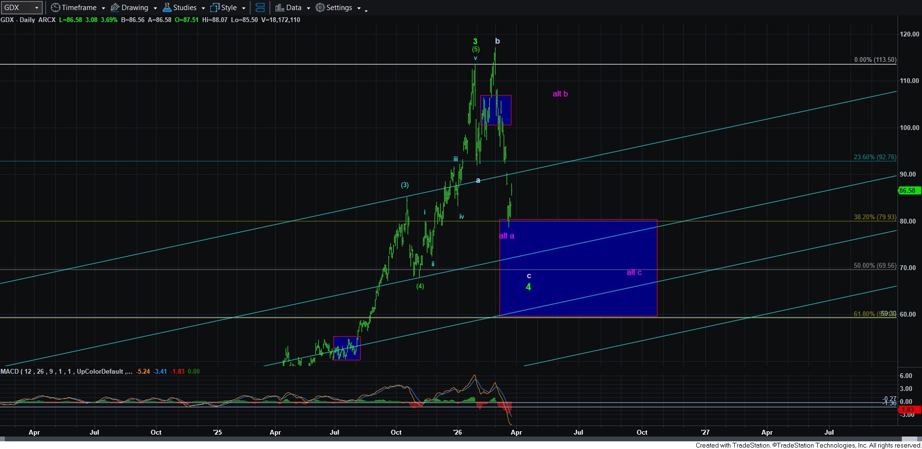Open the Studies menu label
This screenshot has width=922, height=449.
click(185, 8)
